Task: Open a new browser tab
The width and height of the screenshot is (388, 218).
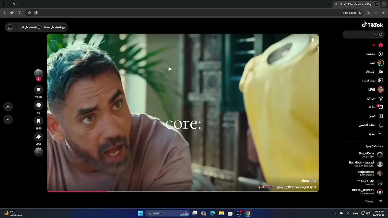Action: point(329,4)
